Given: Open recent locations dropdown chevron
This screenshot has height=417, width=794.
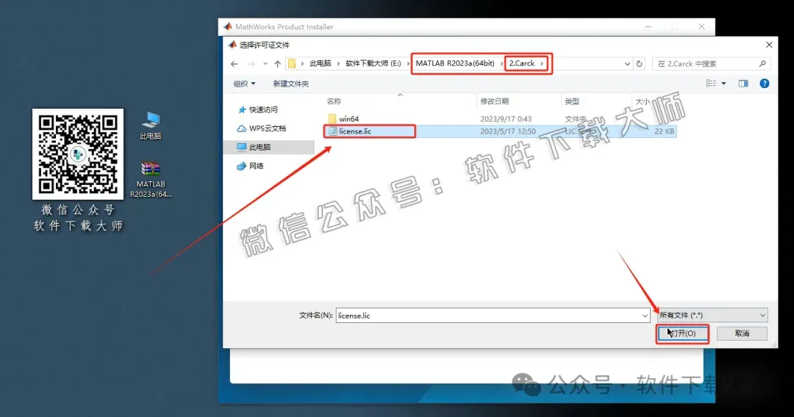Looking at the screenshot, I should click(265, 64).
